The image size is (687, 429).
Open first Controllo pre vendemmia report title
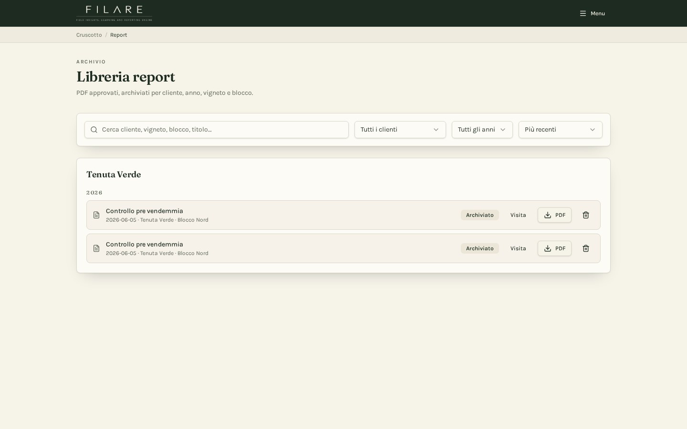tap(145, 211)
